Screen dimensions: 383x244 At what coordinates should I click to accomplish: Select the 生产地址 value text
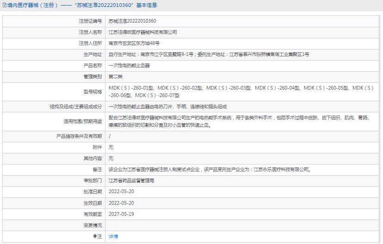pos(209,55)
